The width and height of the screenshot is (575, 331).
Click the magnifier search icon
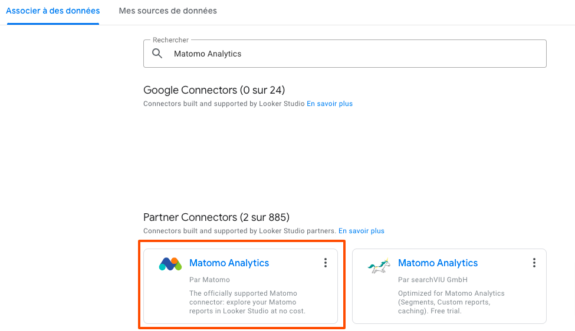click(157, 54)
